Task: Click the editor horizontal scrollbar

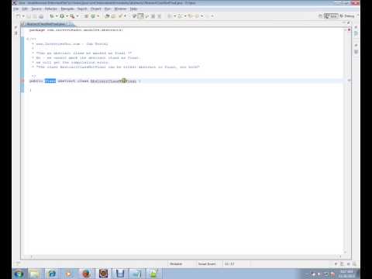Action: click(186, 257)
